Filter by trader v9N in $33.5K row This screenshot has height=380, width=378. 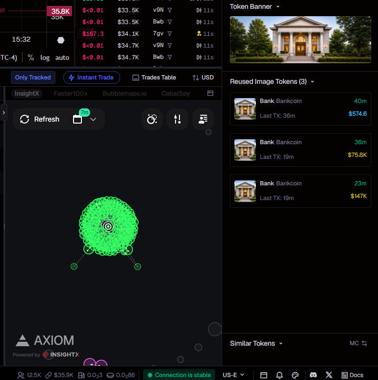(x=170, y=10)
